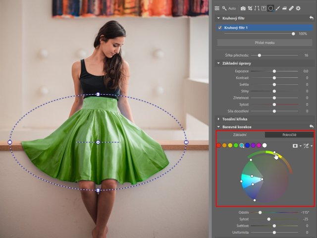Select the white color swatch
317x238 pixels.
[264, 145]
